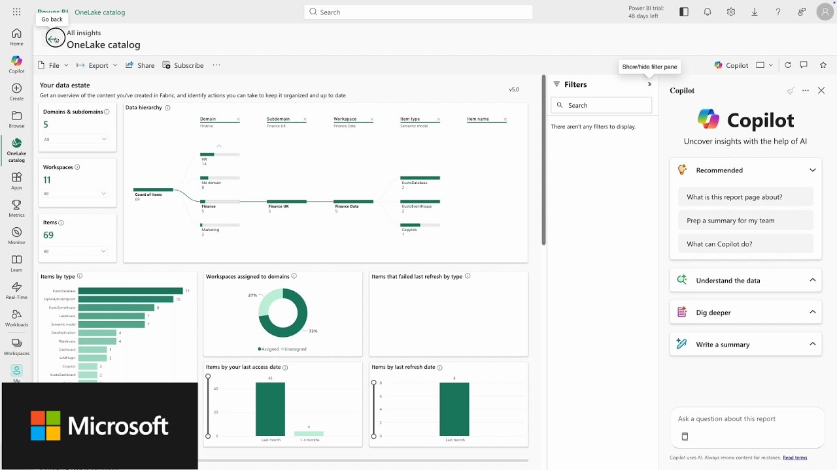The image size is (837, 470).
Task: Open the Export menu
Action: pos(97,65)
